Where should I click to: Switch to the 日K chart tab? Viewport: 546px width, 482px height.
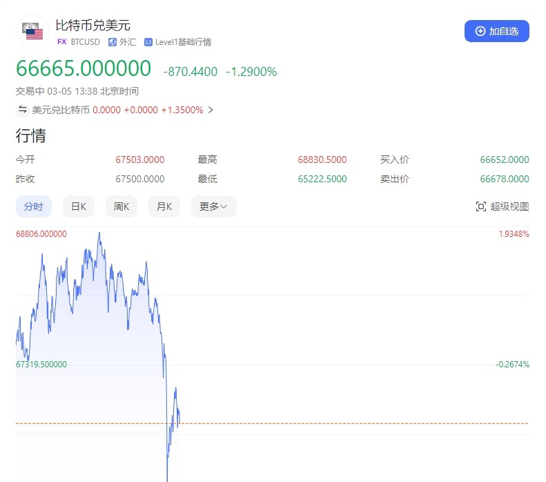click(79, 206)
